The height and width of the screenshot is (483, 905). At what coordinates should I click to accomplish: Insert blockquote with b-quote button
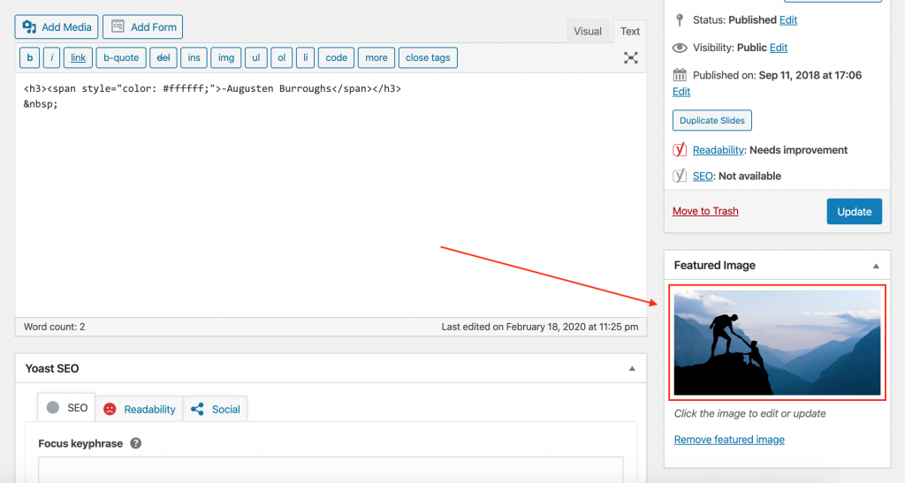[121, 57]
